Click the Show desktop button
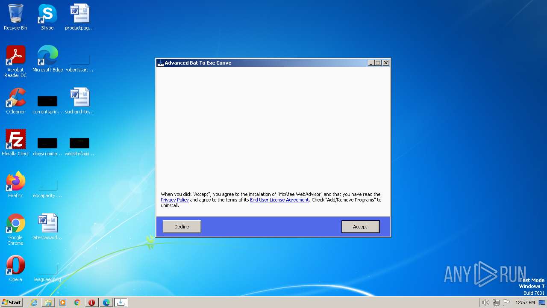Viewport: 547px width, 308px height. click(x=542, y=302)
